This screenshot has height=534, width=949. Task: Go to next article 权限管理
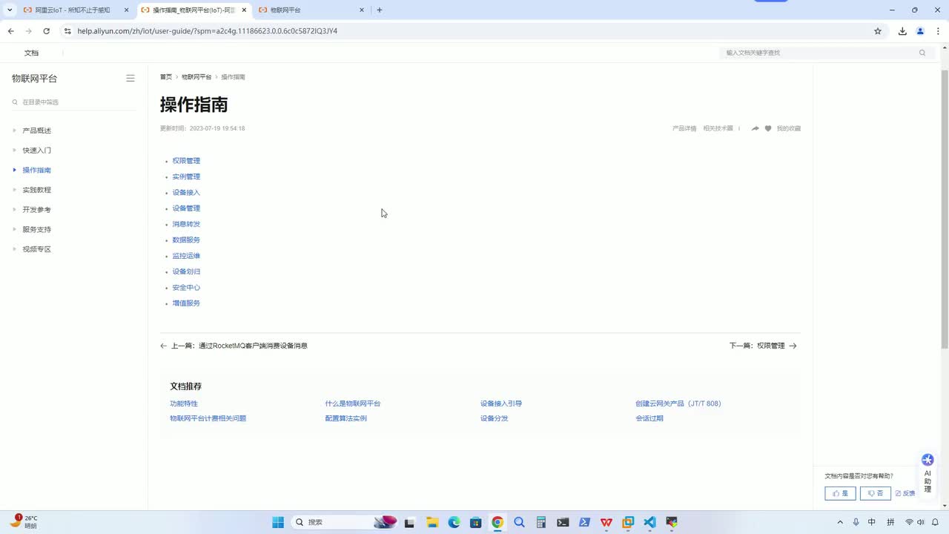coord(763,346)
